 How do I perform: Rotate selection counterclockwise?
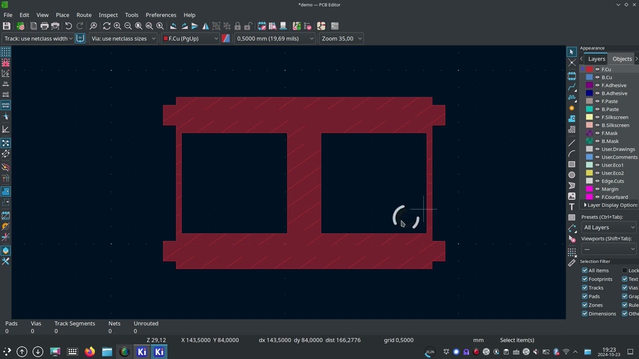(173, 26)
